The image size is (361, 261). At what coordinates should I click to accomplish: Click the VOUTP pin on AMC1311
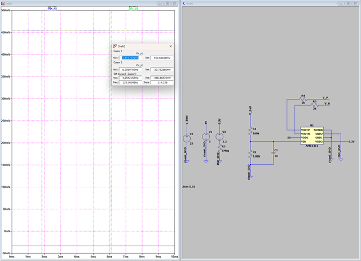click(x=305, y=130)
